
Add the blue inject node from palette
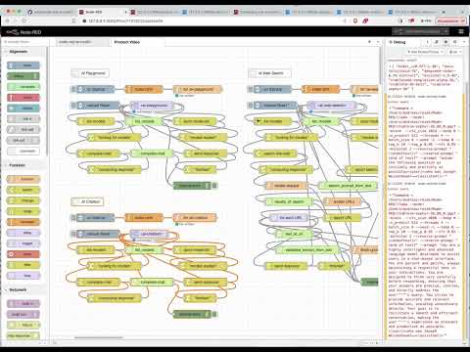23,66
